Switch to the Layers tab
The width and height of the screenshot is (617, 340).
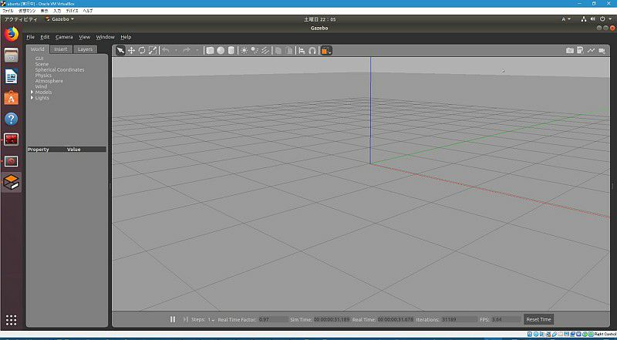85,49
